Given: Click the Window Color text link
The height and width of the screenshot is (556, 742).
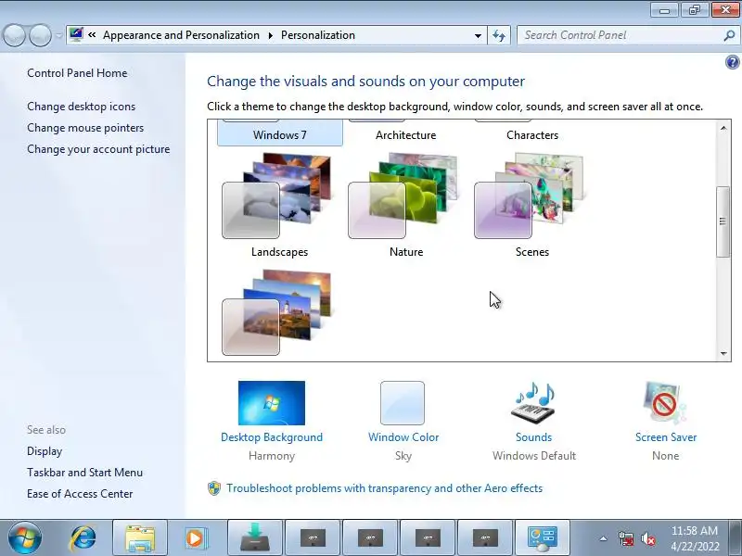Looking at the screenshot, I should point(403,437).
